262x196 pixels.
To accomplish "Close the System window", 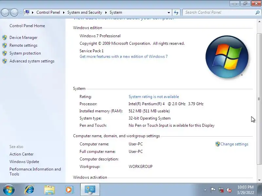I will (256, 4).
